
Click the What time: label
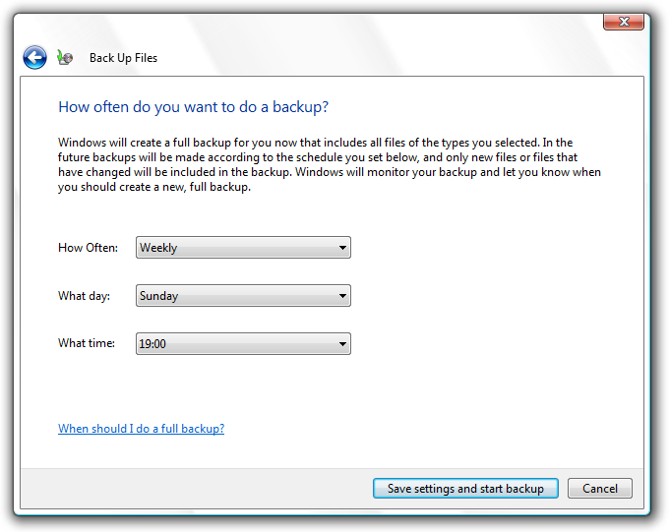point(87,343)
